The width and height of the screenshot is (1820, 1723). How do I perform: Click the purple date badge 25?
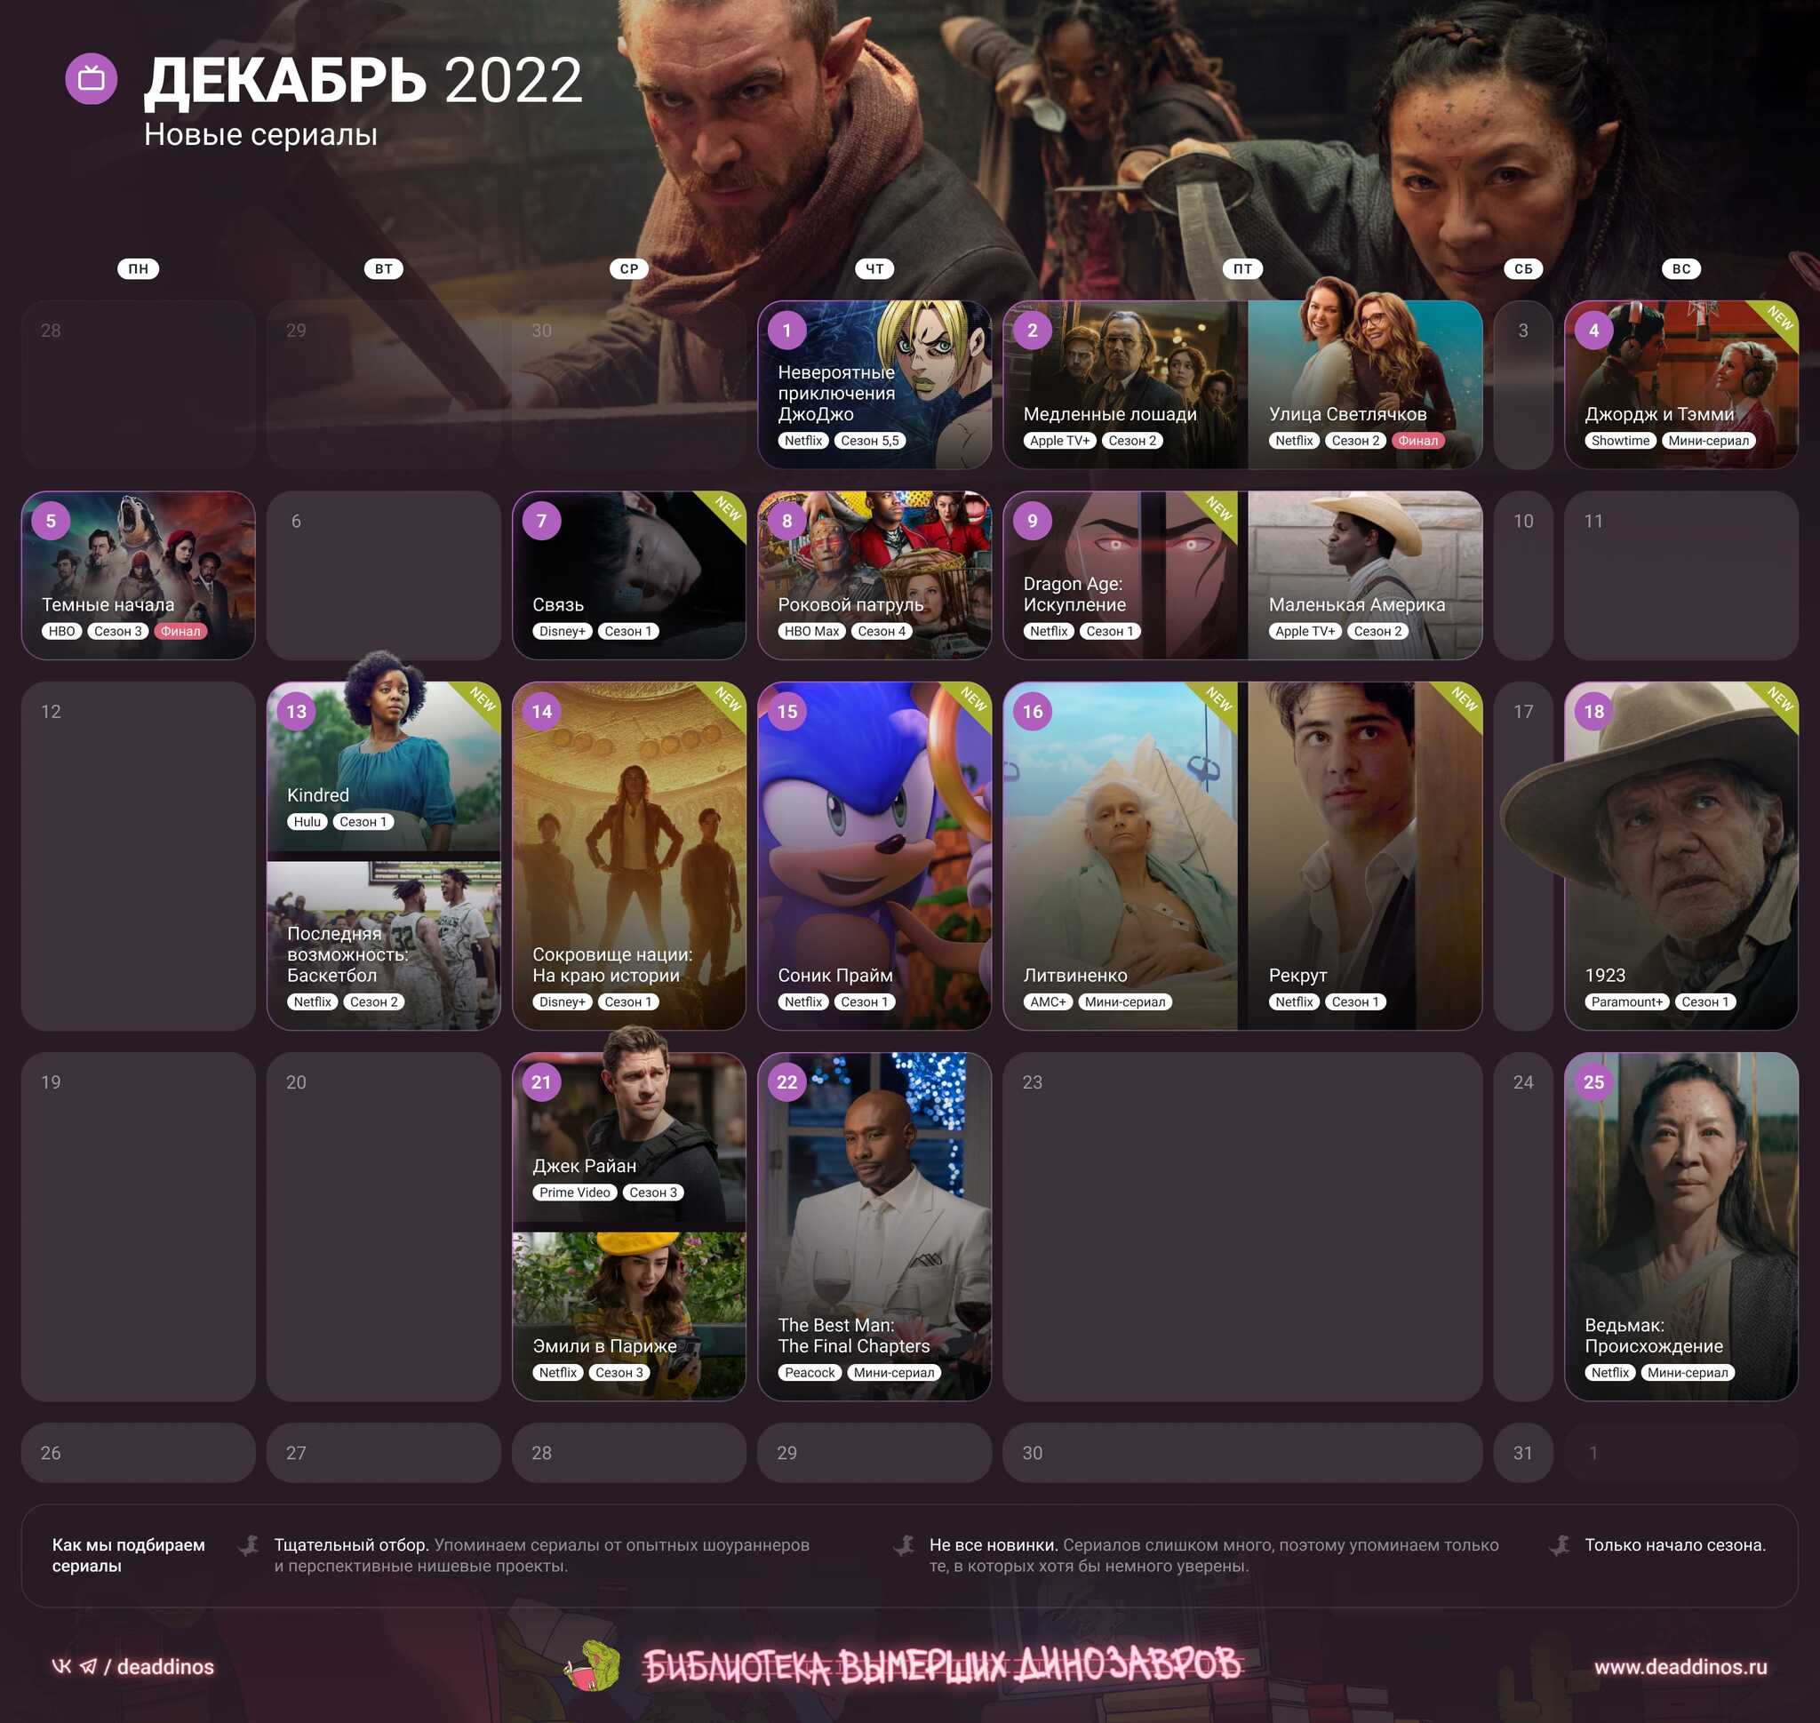(x=1593, y=1082)
